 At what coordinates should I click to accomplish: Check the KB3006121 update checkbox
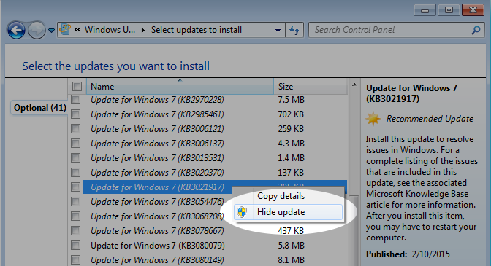click(75, 129)
